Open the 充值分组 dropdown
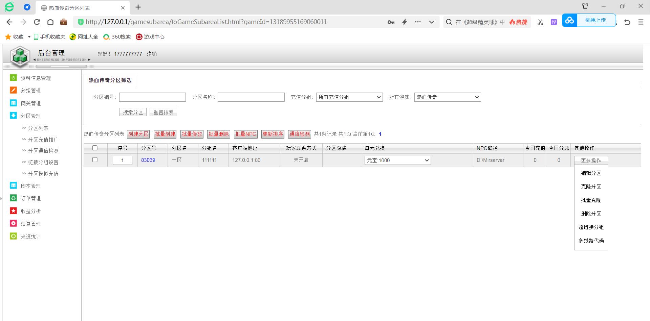The height and width of the screenshot is (321, 650). [349, 97]
